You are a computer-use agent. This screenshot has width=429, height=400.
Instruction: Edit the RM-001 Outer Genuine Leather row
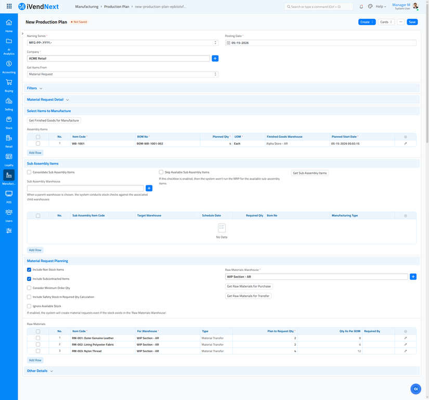pyautogui.click(x=406, y=338)
